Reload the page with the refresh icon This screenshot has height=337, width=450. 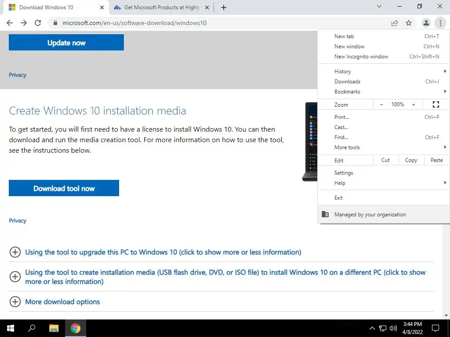38,23
